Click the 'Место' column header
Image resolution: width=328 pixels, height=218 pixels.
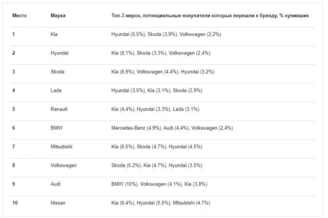tap(20, 16)
